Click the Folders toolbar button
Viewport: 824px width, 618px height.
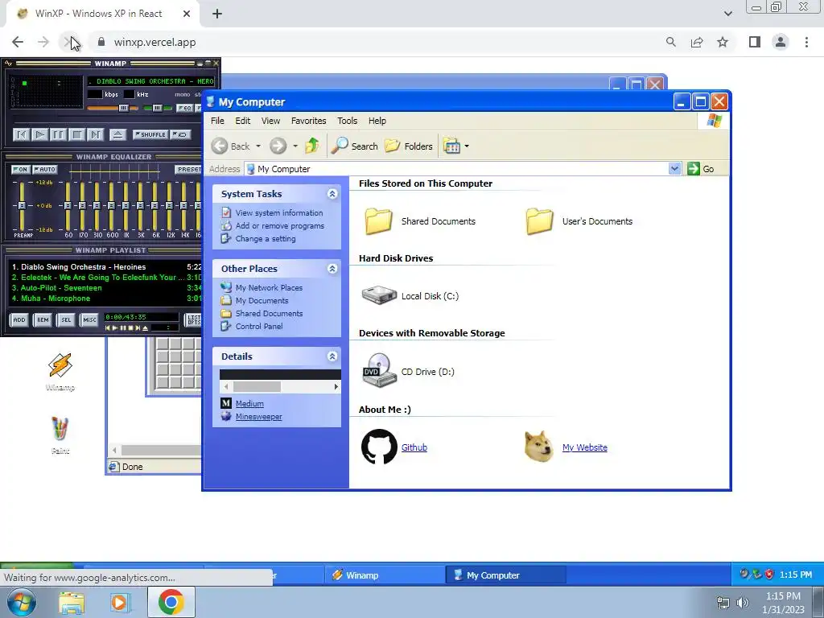(x=408, y=146)
